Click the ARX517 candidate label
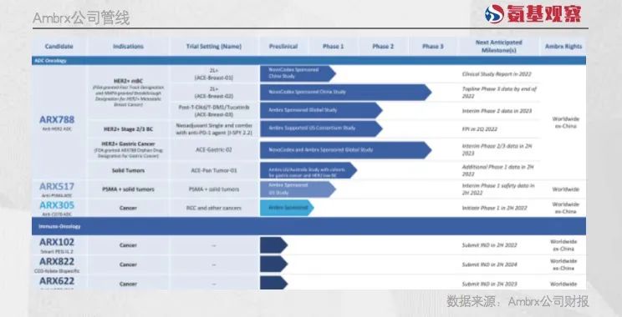Viewport: 622px width, 317px height. coord(57,186)
